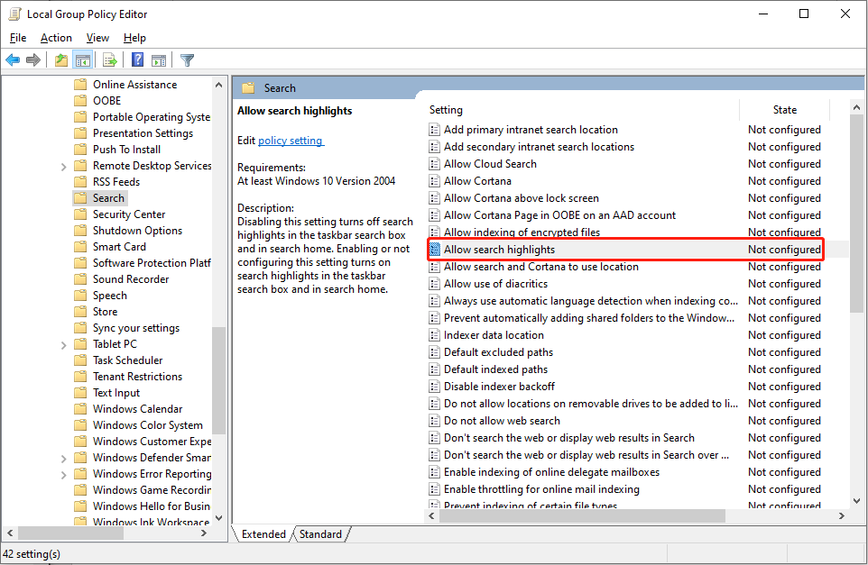Viewport: 868px width, 565px height.
Task: Click the Back navigation arrow
Action: point(12,59)
